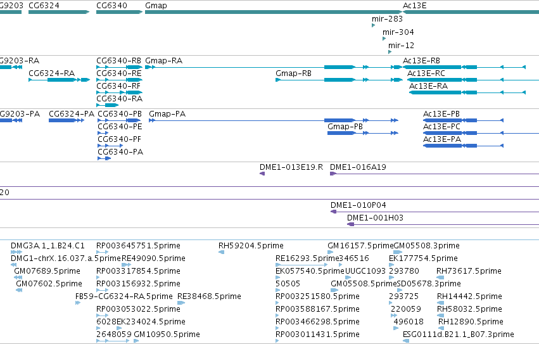The image size is (539, 344).
Task: Select the GM16157.5prime EST label
Action: 360,246
